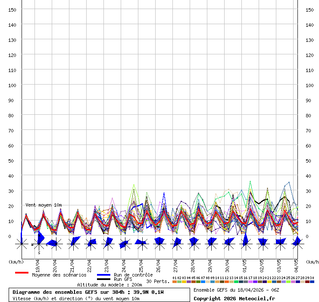Image resolution: width=319 pixels, height=302 pixels.
Task: Click the wind rose above the 27/04 label
Action: tap(176, 244)
